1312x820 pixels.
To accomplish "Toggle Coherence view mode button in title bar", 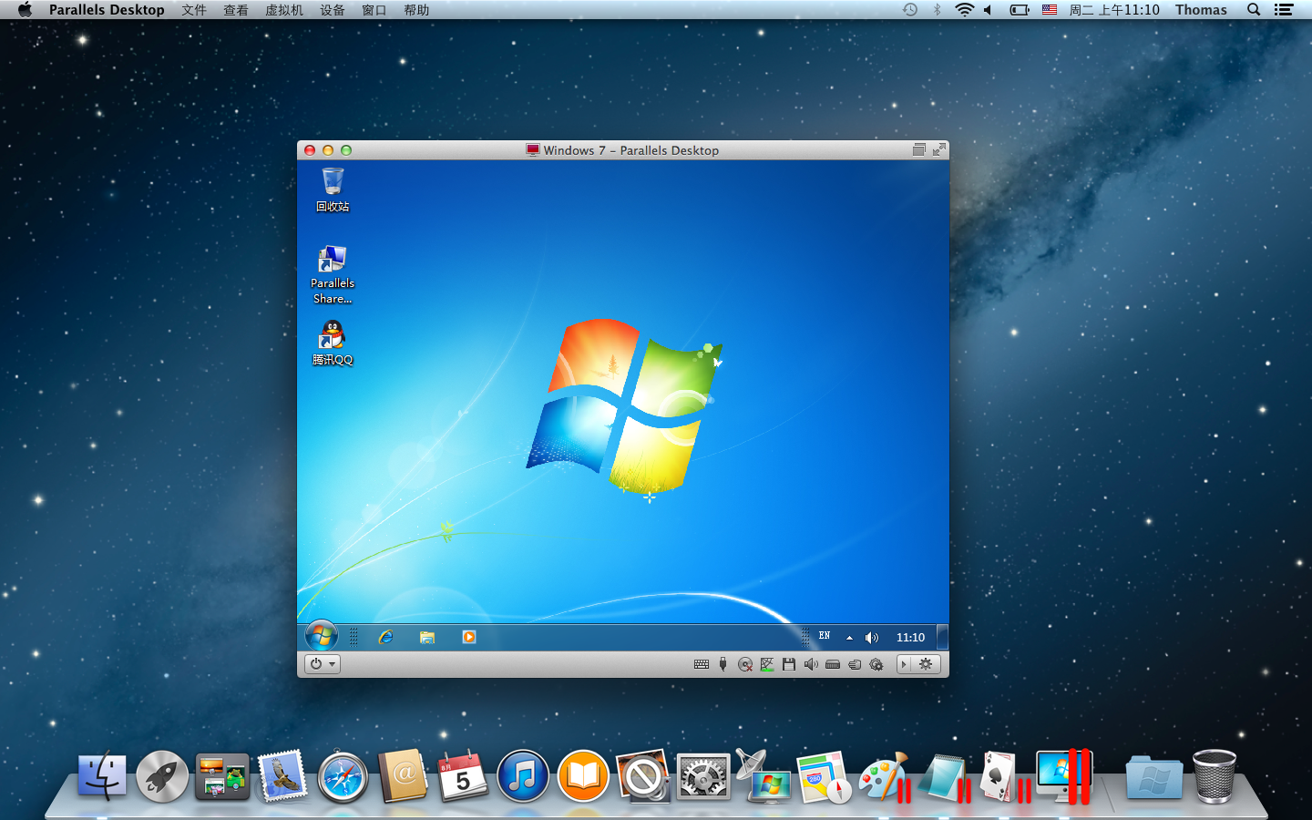I will [x=918, y=150].
